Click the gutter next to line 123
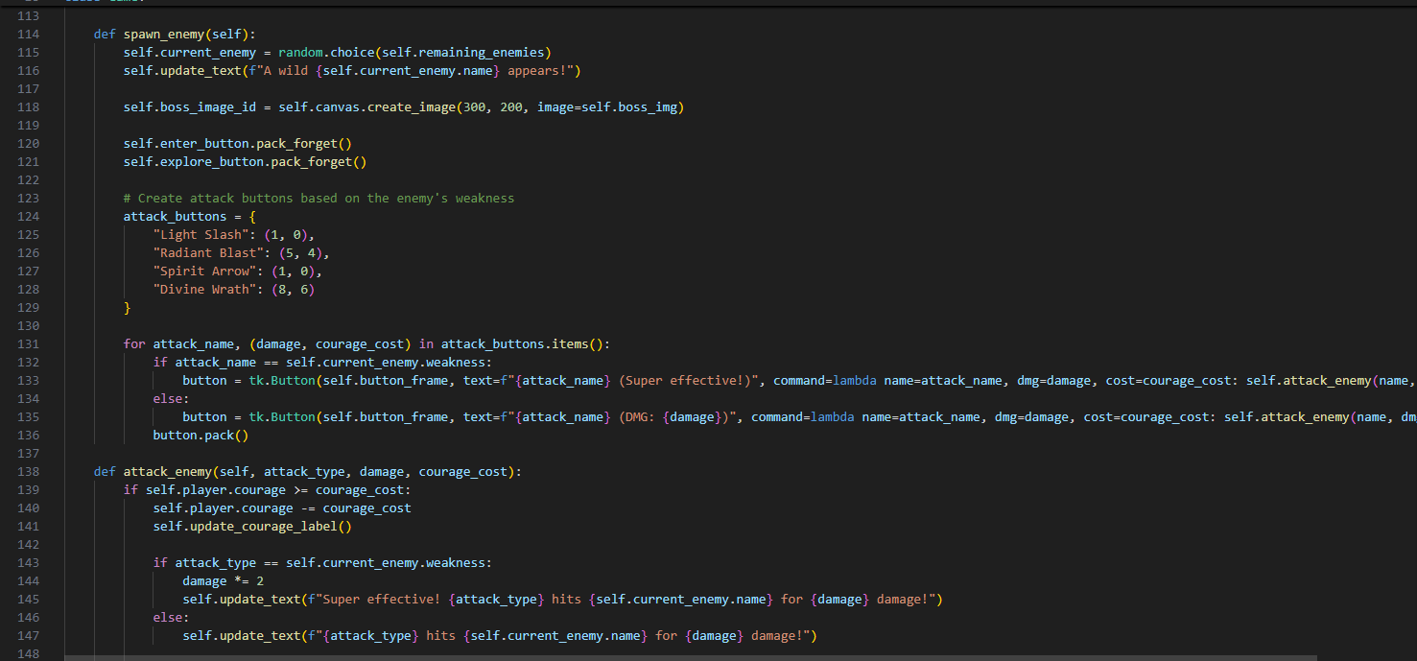The image size is (1417, 661). (x=29, y=198)
